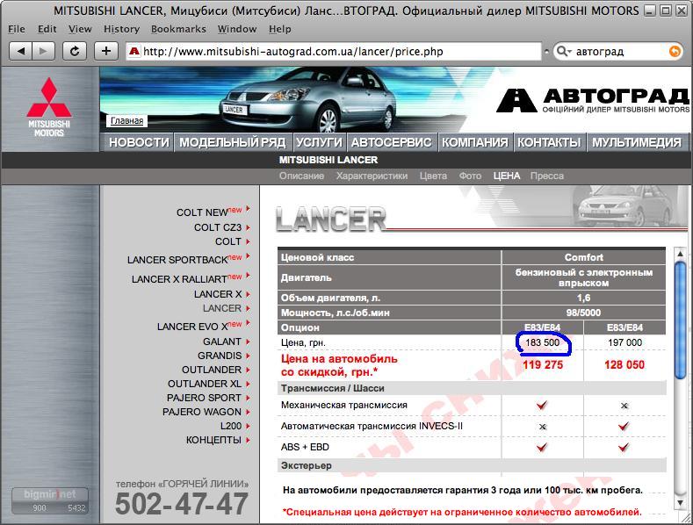Open the View menu
Viewport: 693px width, 525px height.
click(80, 29)
